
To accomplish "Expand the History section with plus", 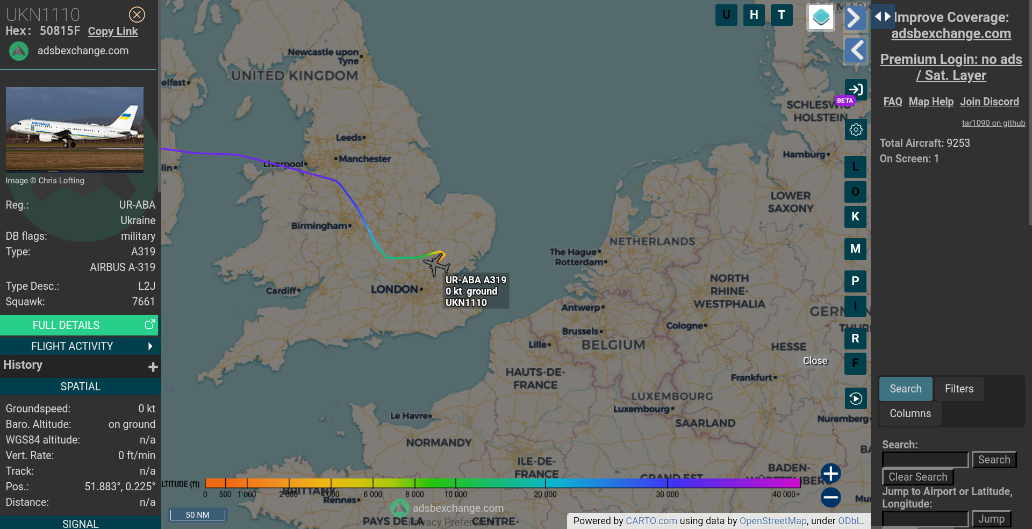I will [153, 367].
